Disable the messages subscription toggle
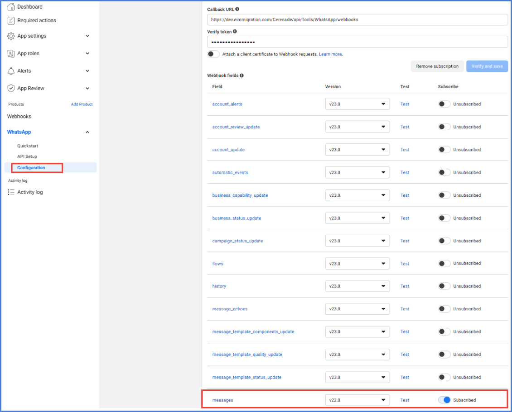 [444, 400]
